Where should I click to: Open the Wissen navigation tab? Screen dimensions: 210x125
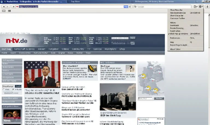pos(42,49)
